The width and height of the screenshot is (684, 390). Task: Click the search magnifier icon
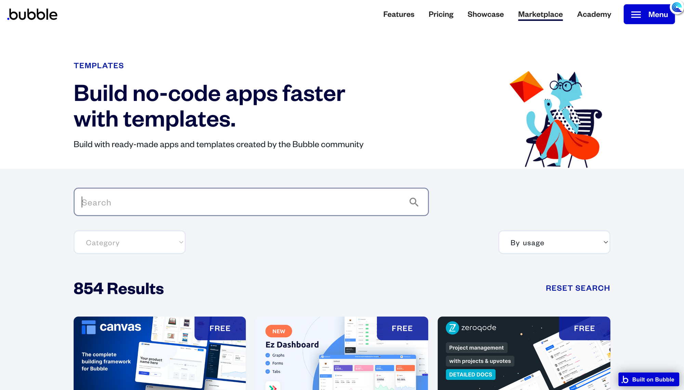point(413,202)
